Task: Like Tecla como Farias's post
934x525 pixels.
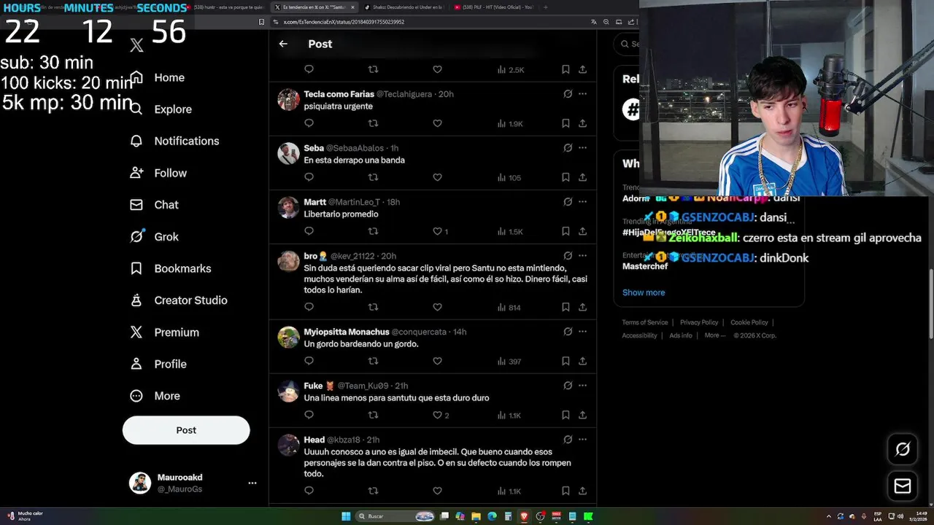Action: tap(437, 123)
